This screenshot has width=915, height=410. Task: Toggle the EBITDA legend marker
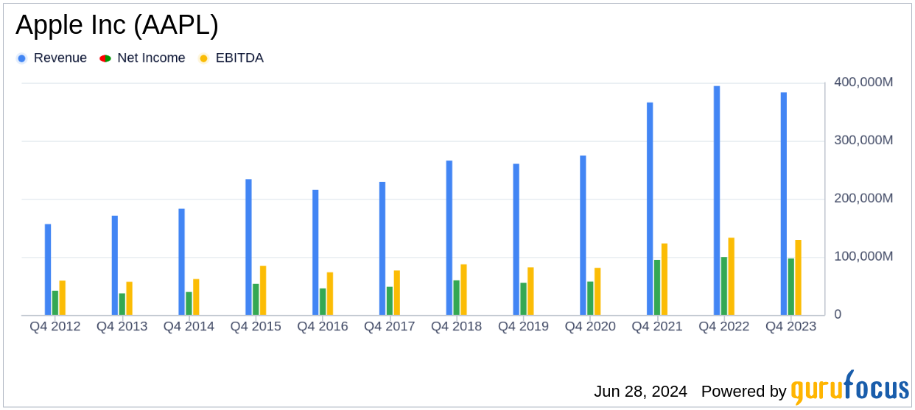203,58
